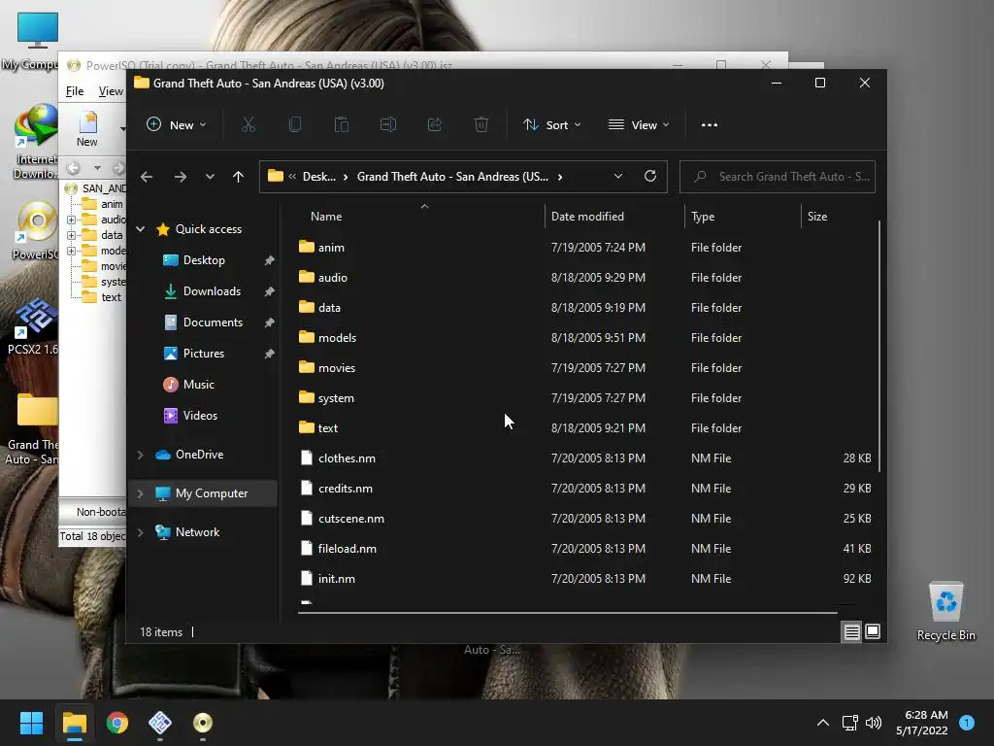Open Recycle Bin on desktop
Screen dimensions: 994x746
click(945, 611)
